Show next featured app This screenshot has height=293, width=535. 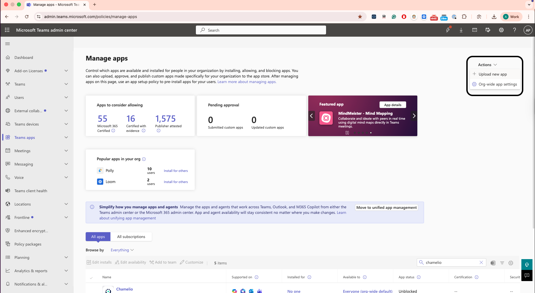(x=414, y=116)
